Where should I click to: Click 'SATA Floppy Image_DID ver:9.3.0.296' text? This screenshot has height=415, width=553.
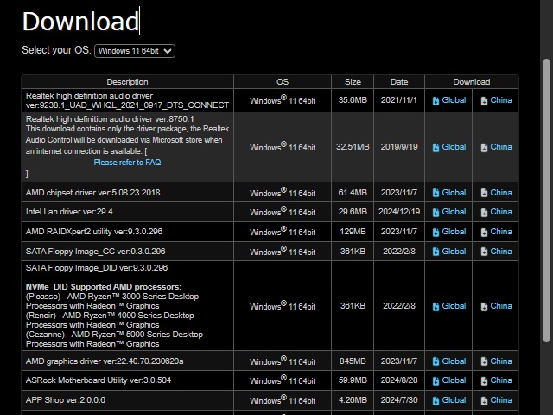[97, 268]
